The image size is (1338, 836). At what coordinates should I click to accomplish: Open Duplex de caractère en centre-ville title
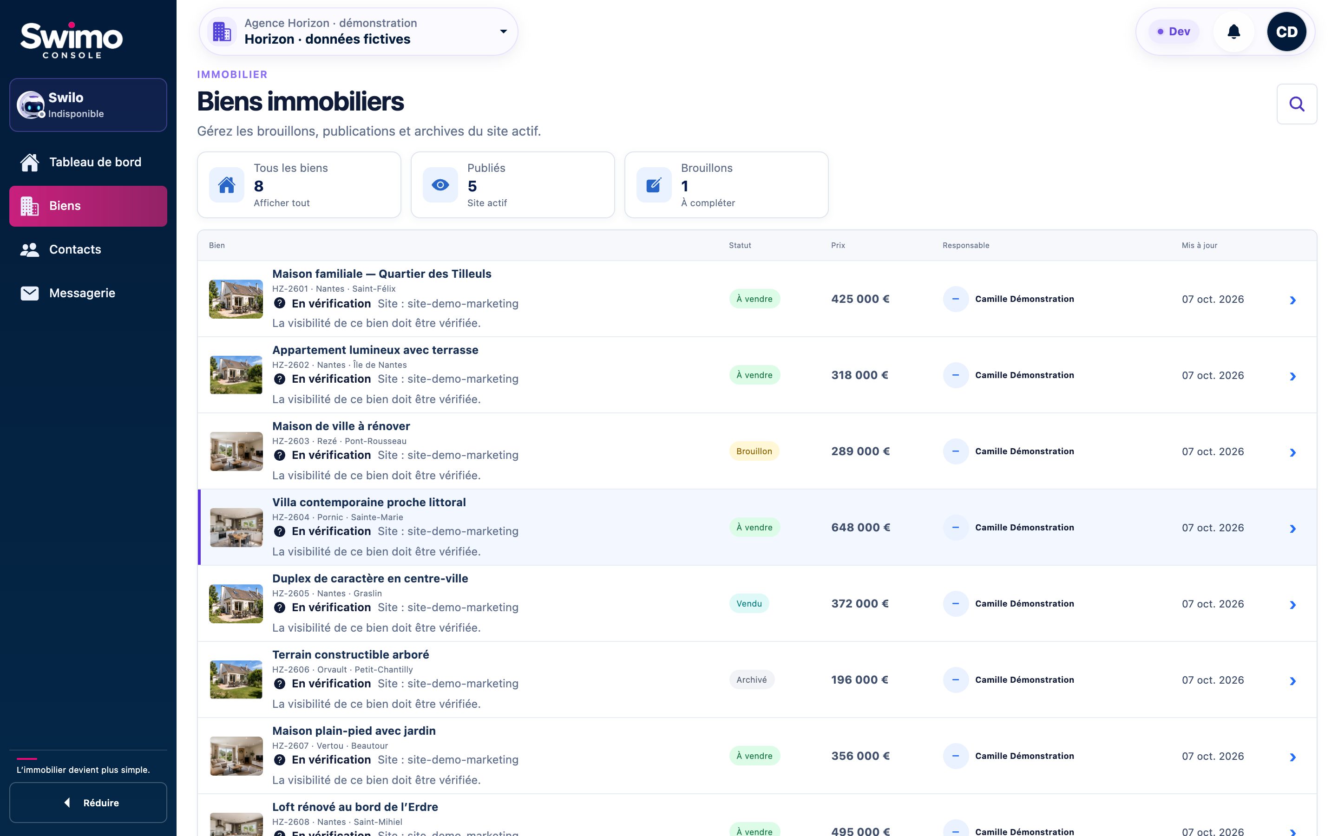point(370,578)
